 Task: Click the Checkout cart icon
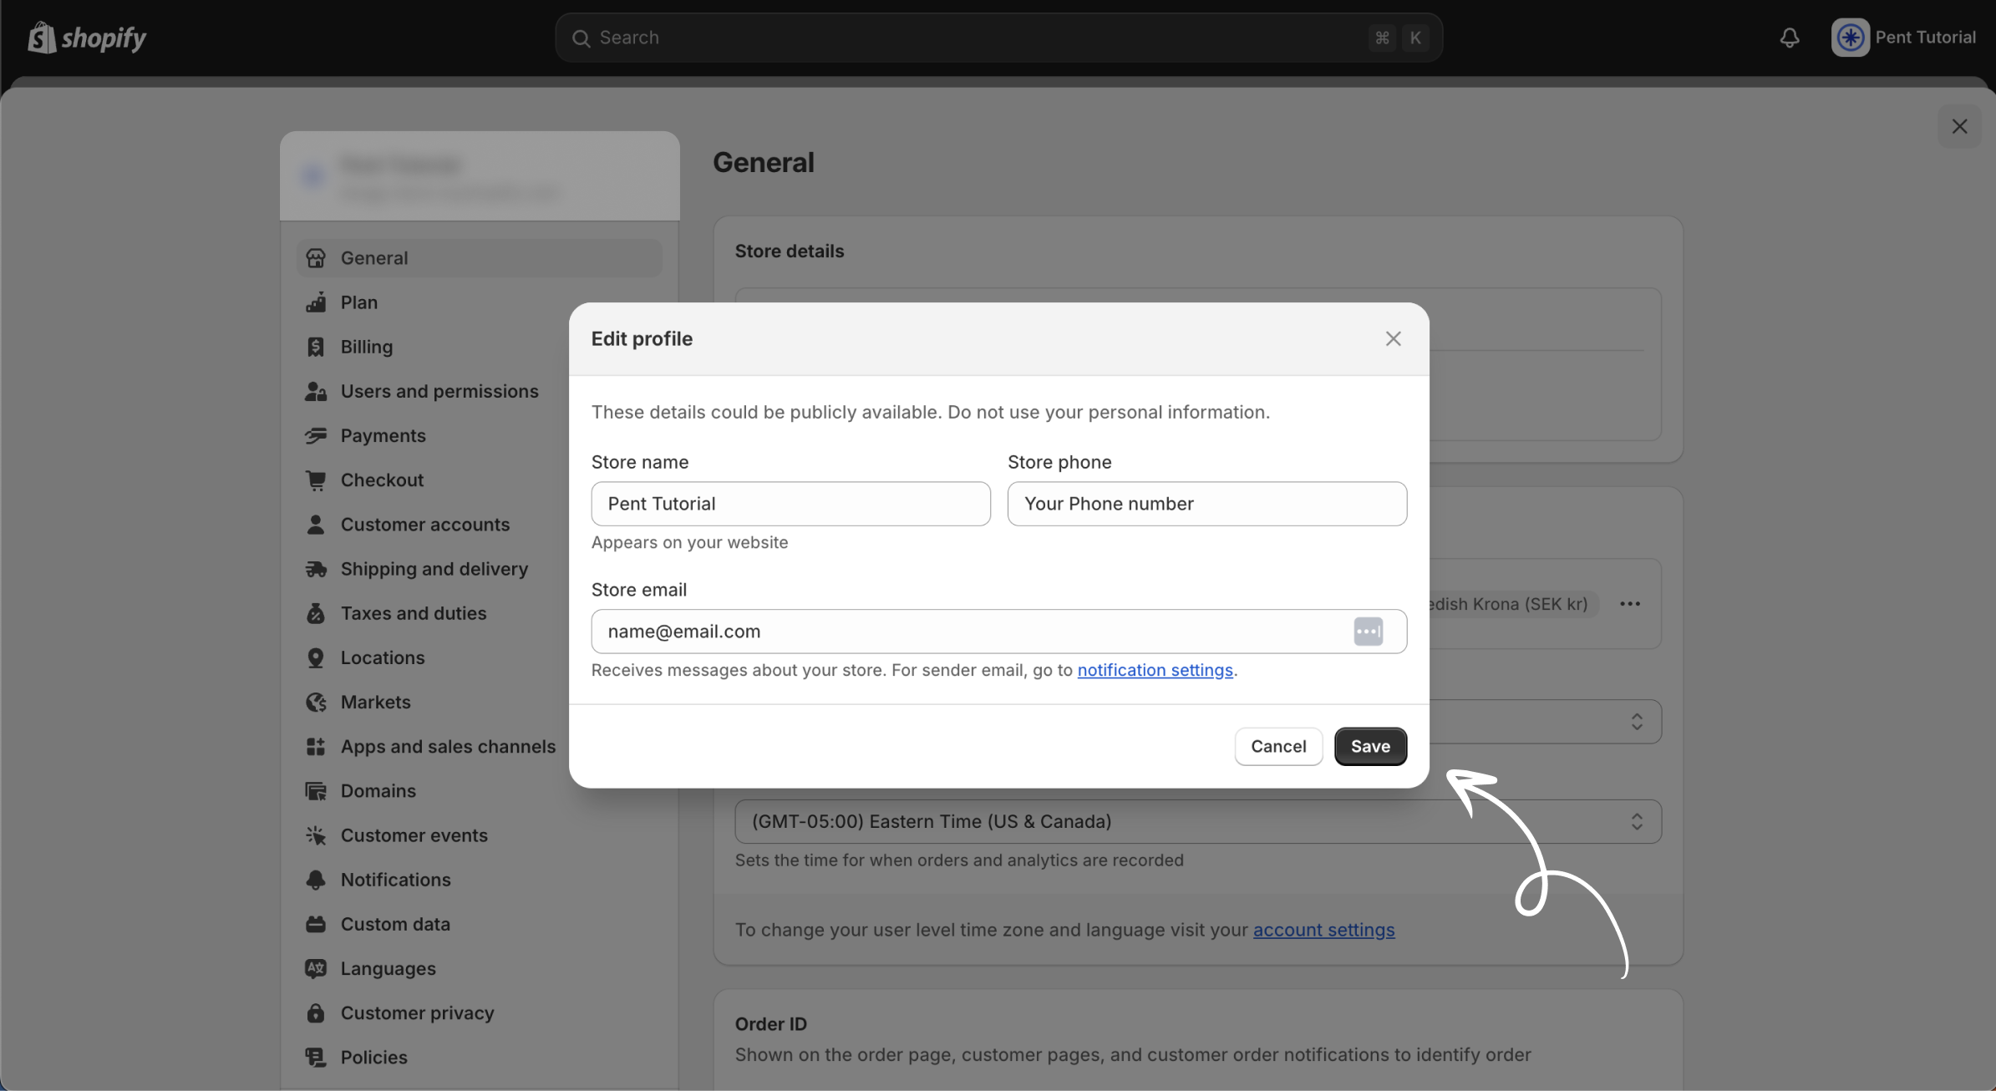(x=316, y=480)
